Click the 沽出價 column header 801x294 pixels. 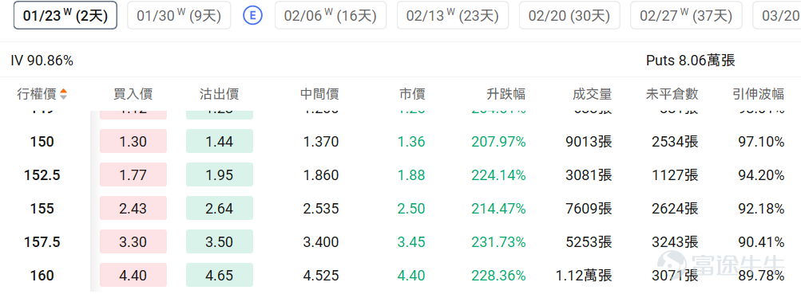219,94
